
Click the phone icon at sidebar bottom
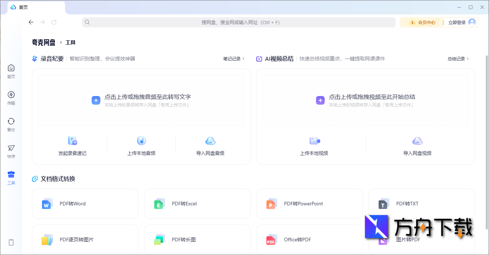[11, 242]
